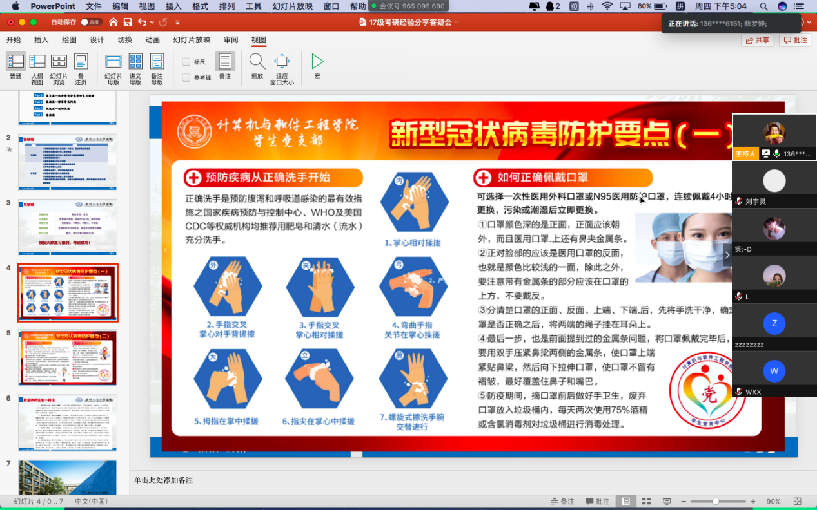Toggle the 备注 (Notes) pane button
Screen dimensions: 817x510
224,64
